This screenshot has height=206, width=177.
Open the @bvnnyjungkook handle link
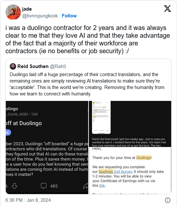tap(40, 16)
